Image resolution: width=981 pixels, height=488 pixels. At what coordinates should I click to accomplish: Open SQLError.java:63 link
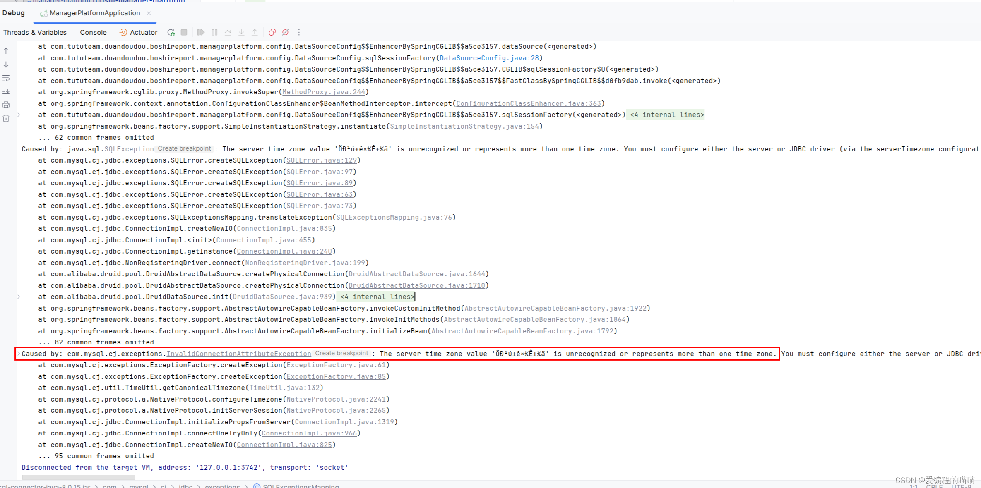319,194
